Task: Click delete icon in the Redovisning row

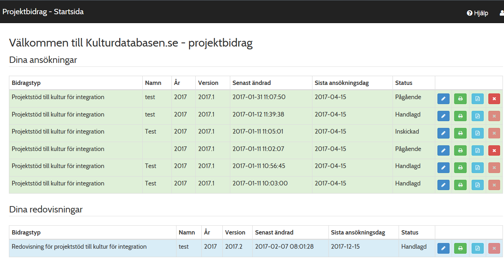Action: coord(494,248)
